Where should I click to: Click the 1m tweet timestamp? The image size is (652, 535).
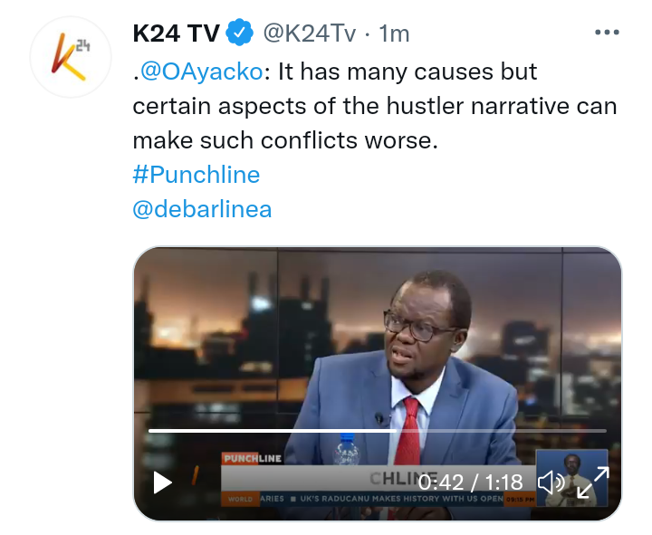(394, 33)
